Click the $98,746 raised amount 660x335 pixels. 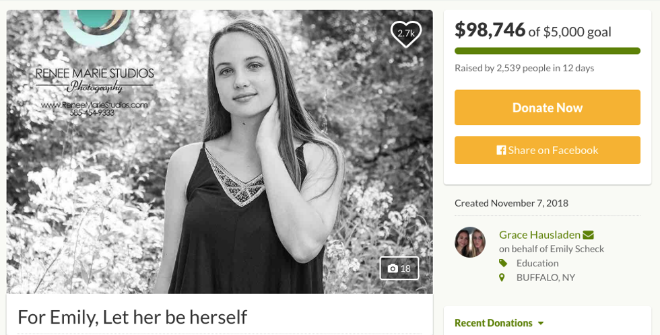(x=490, y=29)
